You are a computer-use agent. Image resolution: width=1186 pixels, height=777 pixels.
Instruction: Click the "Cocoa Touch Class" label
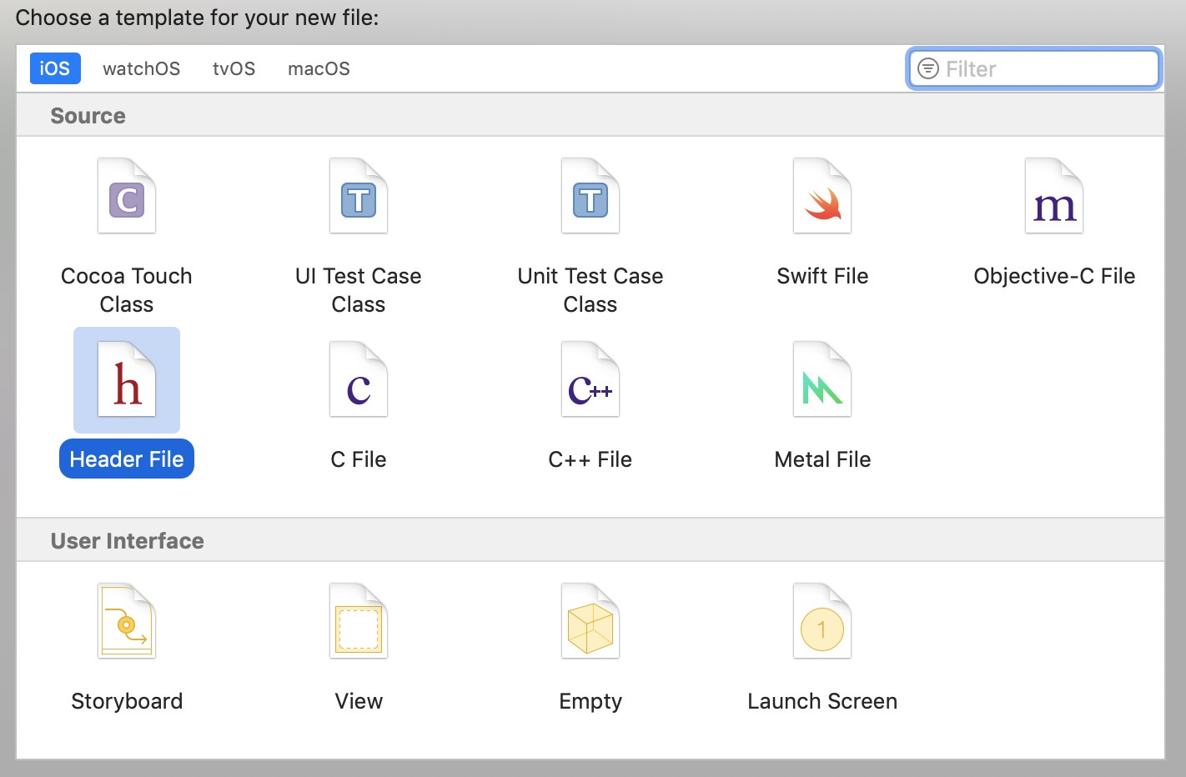127,290
